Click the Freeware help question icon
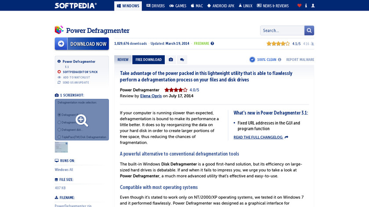Image resolution: width=369 pixels, height=207 pixels. (x=212, y=43)
